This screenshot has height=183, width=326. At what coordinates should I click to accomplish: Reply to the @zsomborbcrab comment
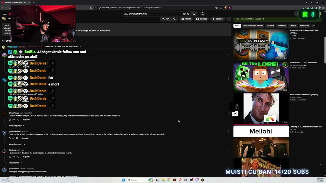coord(25,138)
